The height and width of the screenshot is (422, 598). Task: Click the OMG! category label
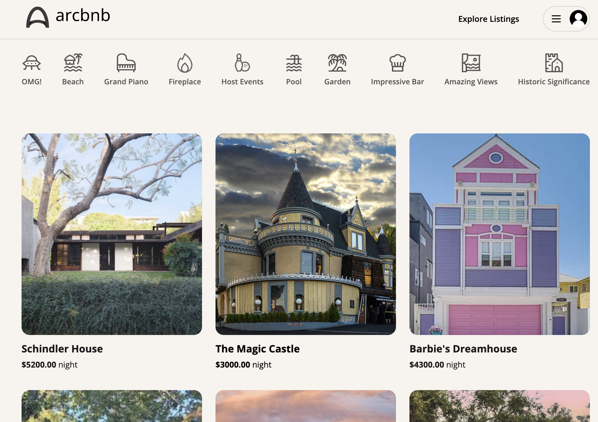pyautogui.click(x=32, y=82)
